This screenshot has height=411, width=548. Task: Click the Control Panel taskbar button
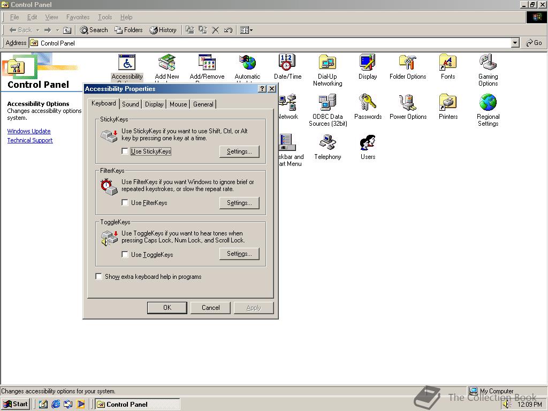pos(138,404)
